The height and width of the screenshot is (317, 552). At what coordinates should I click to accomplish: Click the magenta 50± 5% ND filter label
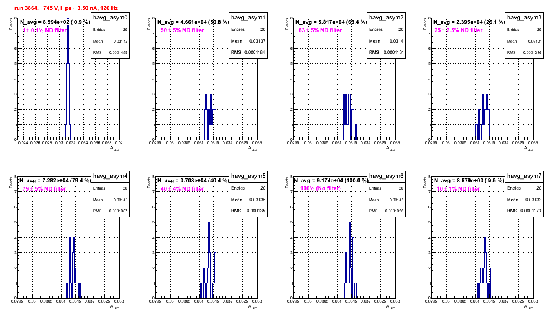click(x=182, y=30)
